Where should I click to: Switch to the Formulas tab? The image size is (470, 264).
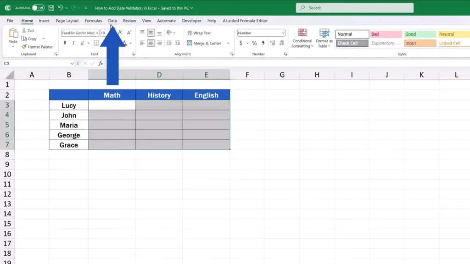click(x=93, y=21)
